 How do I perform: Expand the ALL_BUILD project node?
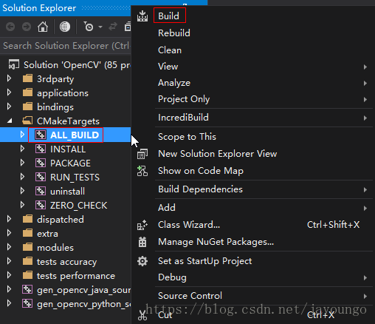[x=22, y=135]
